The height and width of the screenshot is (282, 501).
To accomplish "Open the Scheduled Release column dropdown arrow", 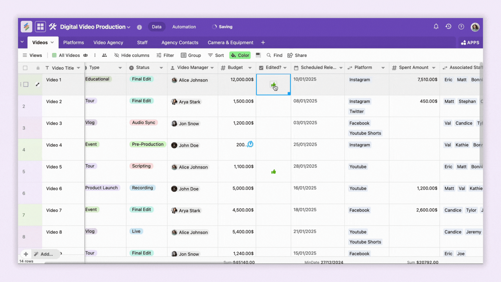I will (341, 68).
